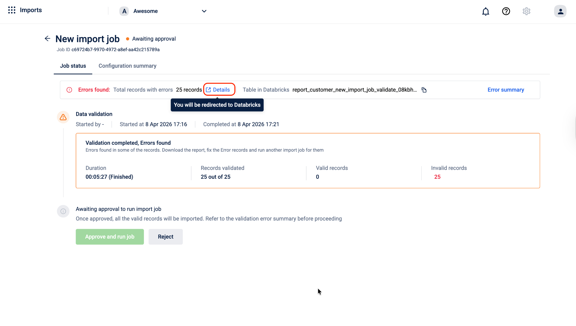Image resolution: width=576 pixels, height=326 pixels.
Task: Reject the import job
Action: point(165,237)
